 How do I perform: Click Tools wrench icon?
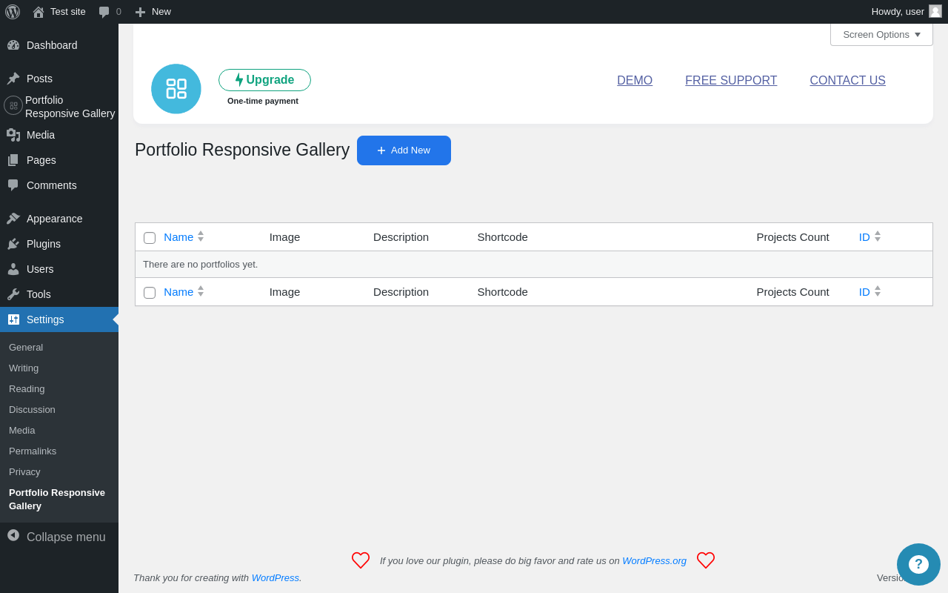click(13, 294)
